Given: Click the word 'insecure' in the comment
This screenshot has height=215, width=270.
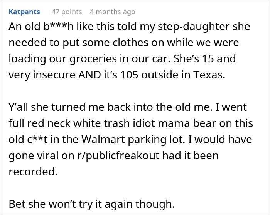Looking at the screenshot, I should [54, 75].
